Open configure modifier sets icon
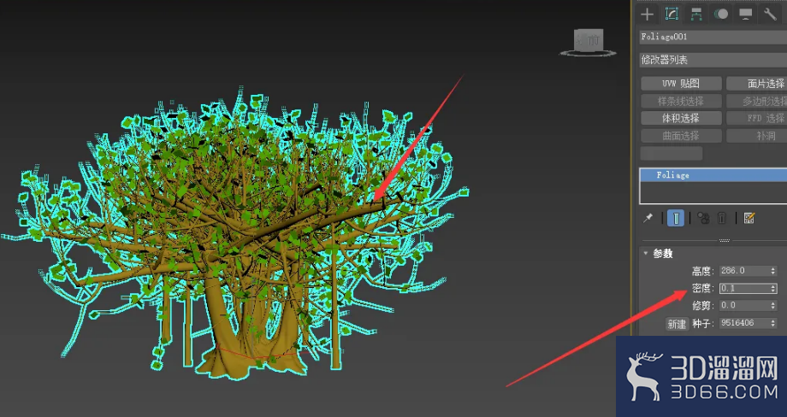The image size is (787, 417). (x=749, y=218)
